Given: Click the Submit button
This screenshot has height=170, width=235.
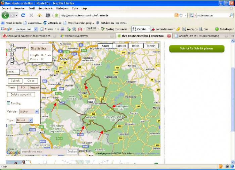Looking at the screenshot, I should (15, 81).
